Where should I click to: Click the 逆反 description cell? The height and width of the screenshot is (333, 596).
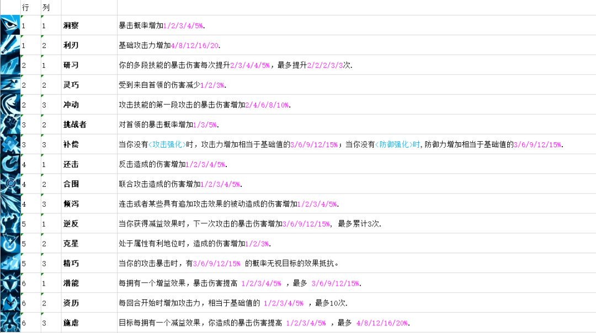click(x=356, y=224)
